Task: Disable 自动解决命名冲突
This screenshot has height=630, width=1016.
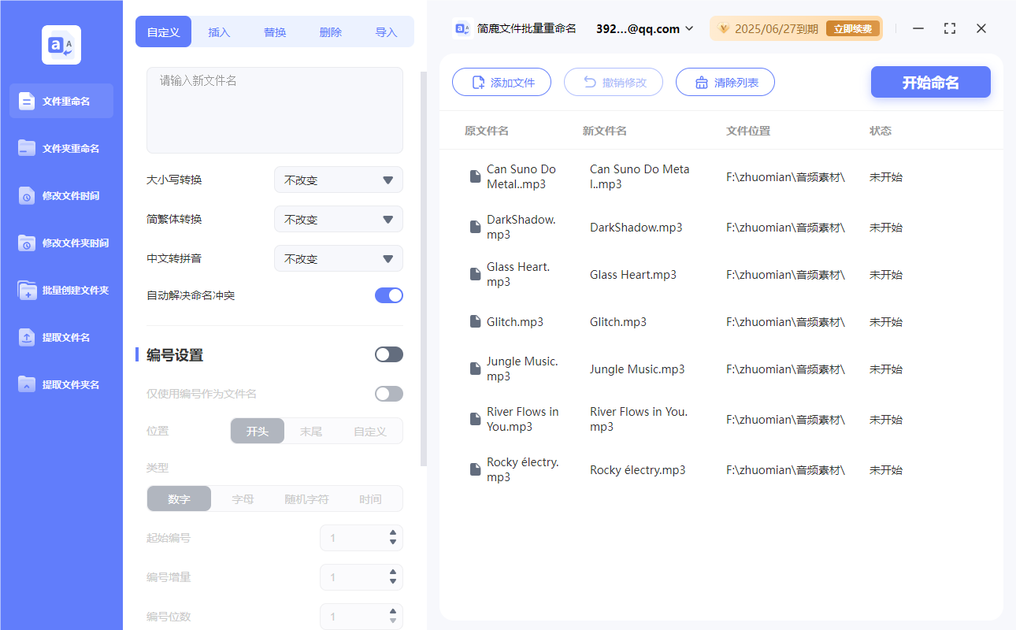Action: [388, 295]
